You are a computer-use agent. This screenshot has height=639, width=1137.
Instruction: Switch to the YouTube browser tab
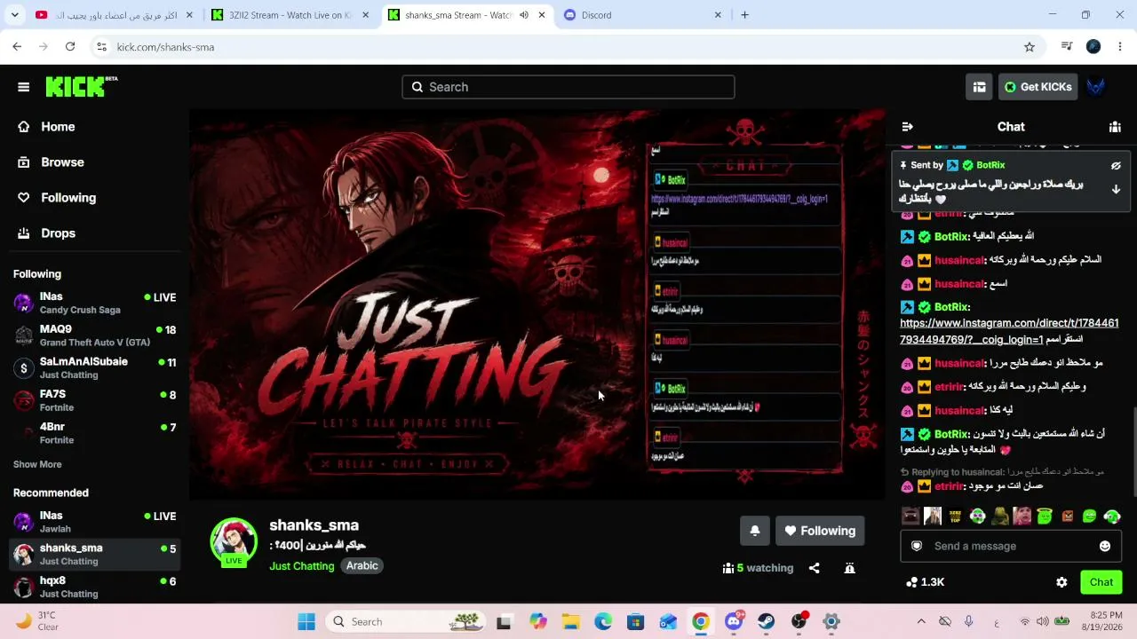(x=114, y=15)
